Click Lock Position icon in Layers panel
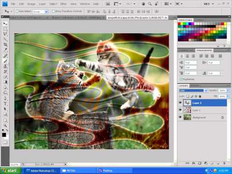232x174 pixels. coord(196,96)
